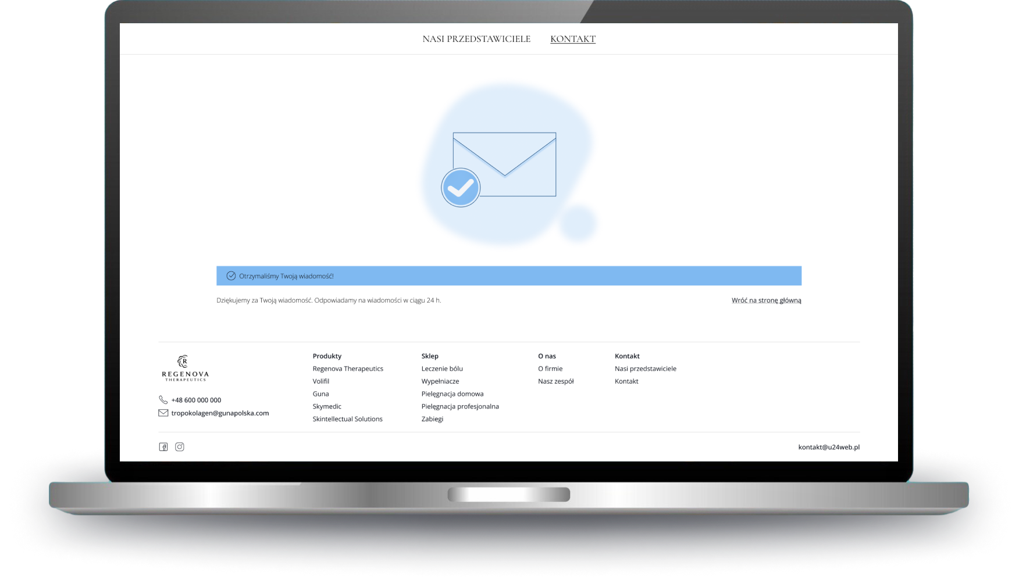
Task: Open the Volifil product link
Action: 321,381
